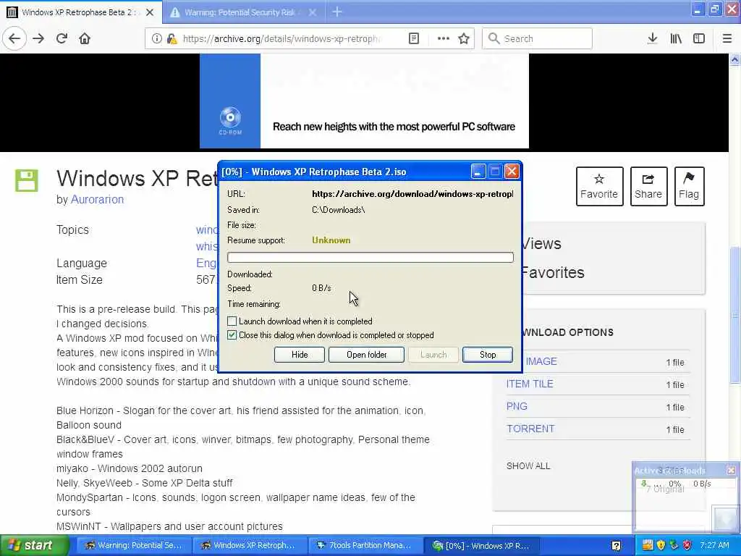Open a new tab with plus icon
This screenshot has width=741, height=556.
click(x=337, y=12)
